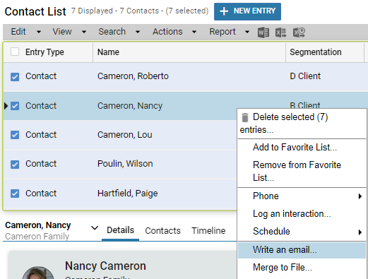The image size is (368, 279).
Task: Click trash icon for Delete selected entries
Action: tap(245, 117)
